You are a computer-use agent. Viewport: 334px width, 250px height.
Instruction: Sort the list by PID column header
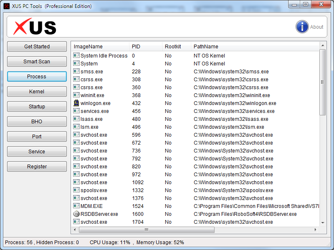click(x=145, y=47)
